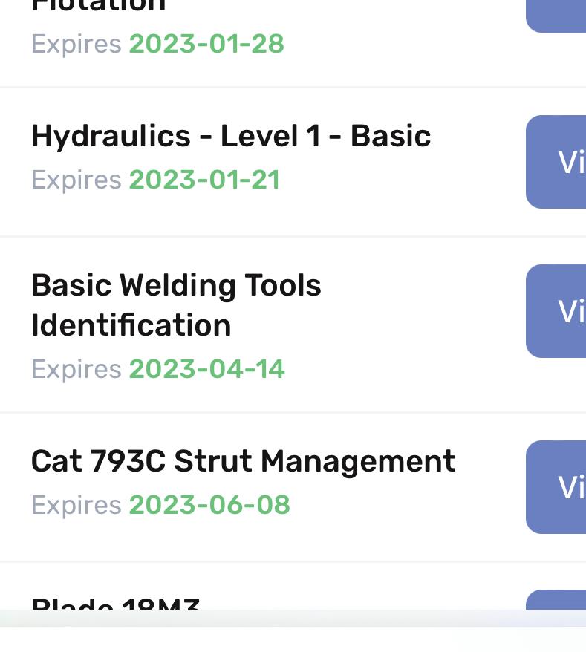Open the View button for Cat 793C Strut Management
Viewport: 586px width, 652px height.
(556, 487)
